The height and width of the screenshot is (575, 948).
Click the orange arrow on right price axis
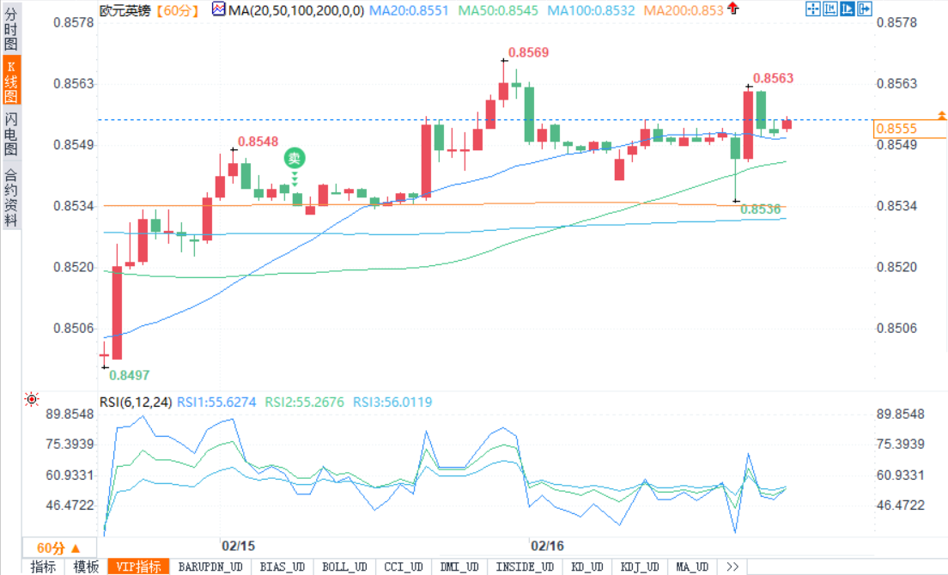[x=941, y=115]
